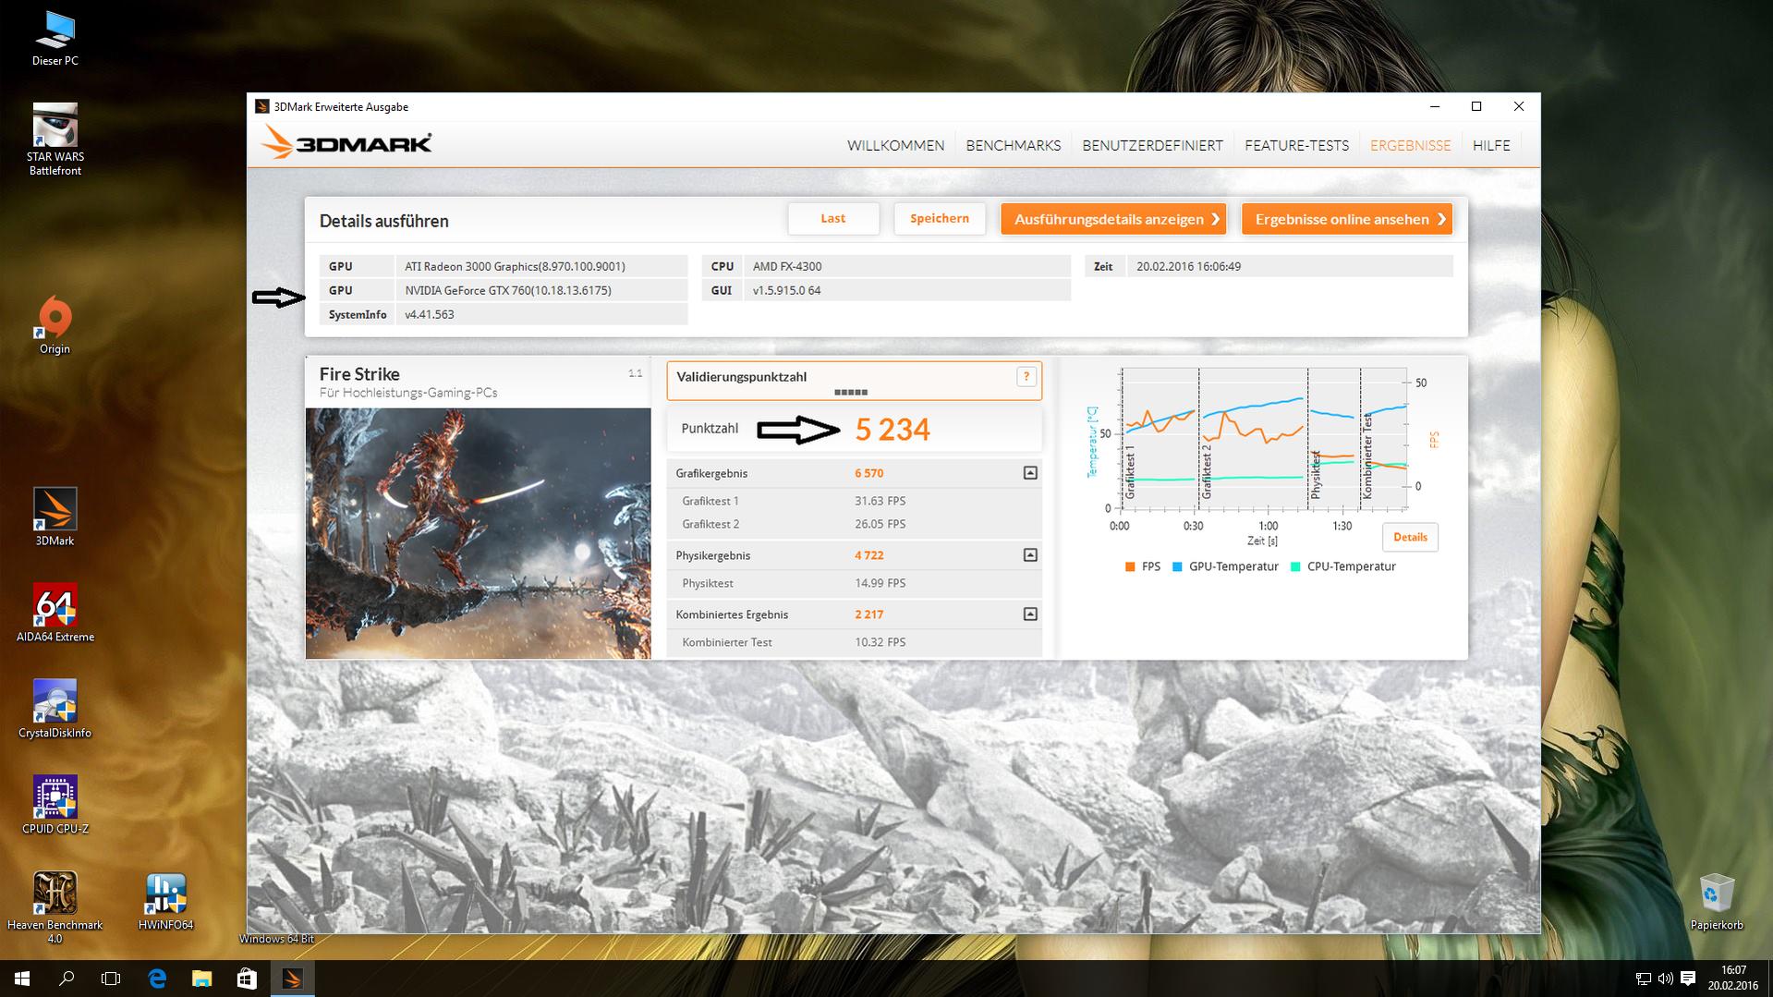1773x997 pixels.
Task: Click the combined score 2 217
Action: pyautogui.click(x=868, y=614)
